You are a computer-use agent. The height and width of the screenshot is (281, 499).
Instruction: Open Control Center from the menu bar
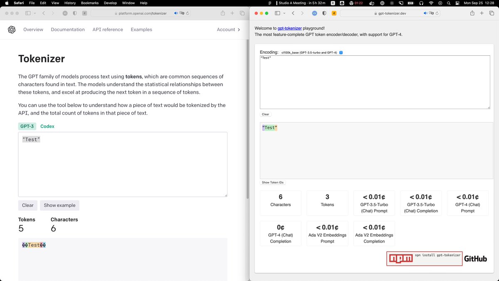(457, 3)
